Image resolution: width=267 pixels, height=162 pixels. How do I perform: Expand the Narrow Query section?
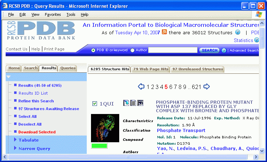[x=15, y=148]
